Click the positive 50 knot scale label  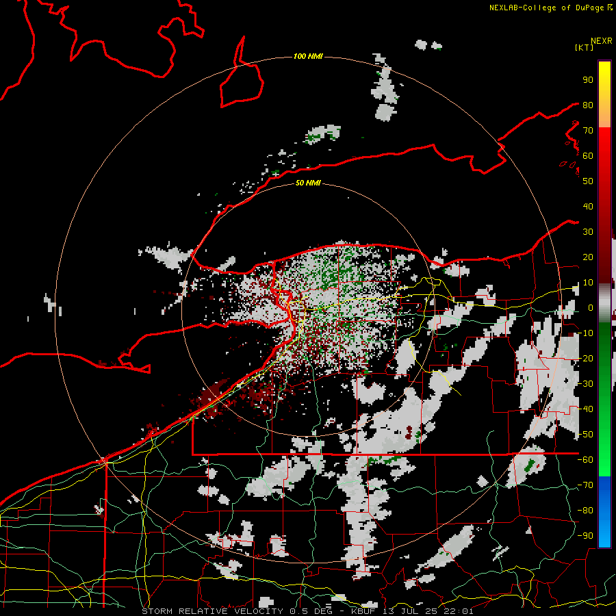(x=588, y=181)
